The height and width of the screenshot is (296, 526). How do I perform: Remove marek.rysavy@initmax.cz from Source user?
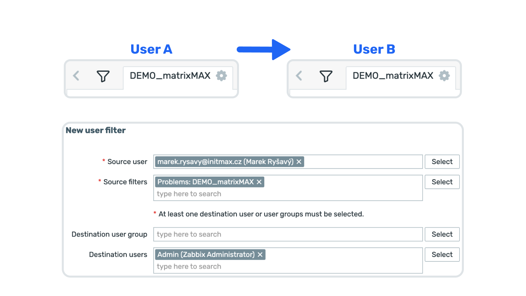[299, 162]
